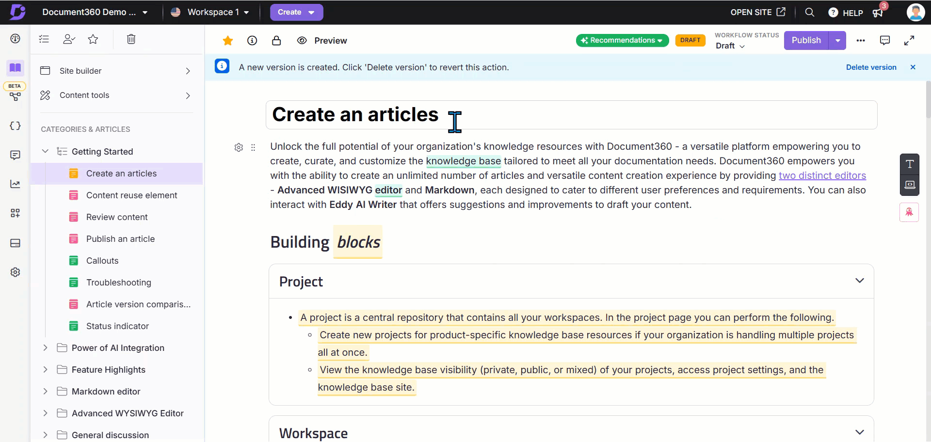Screen dimensions: 931x442
Task: Open the Drive storage icon
Action: (x=15, y=243)
